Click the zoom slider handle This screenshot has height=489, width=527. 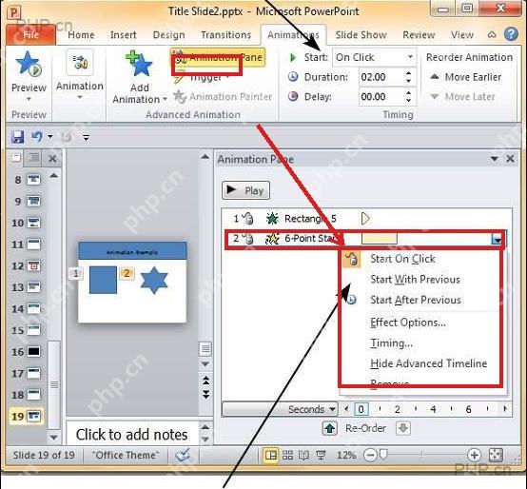pos(382,456)
